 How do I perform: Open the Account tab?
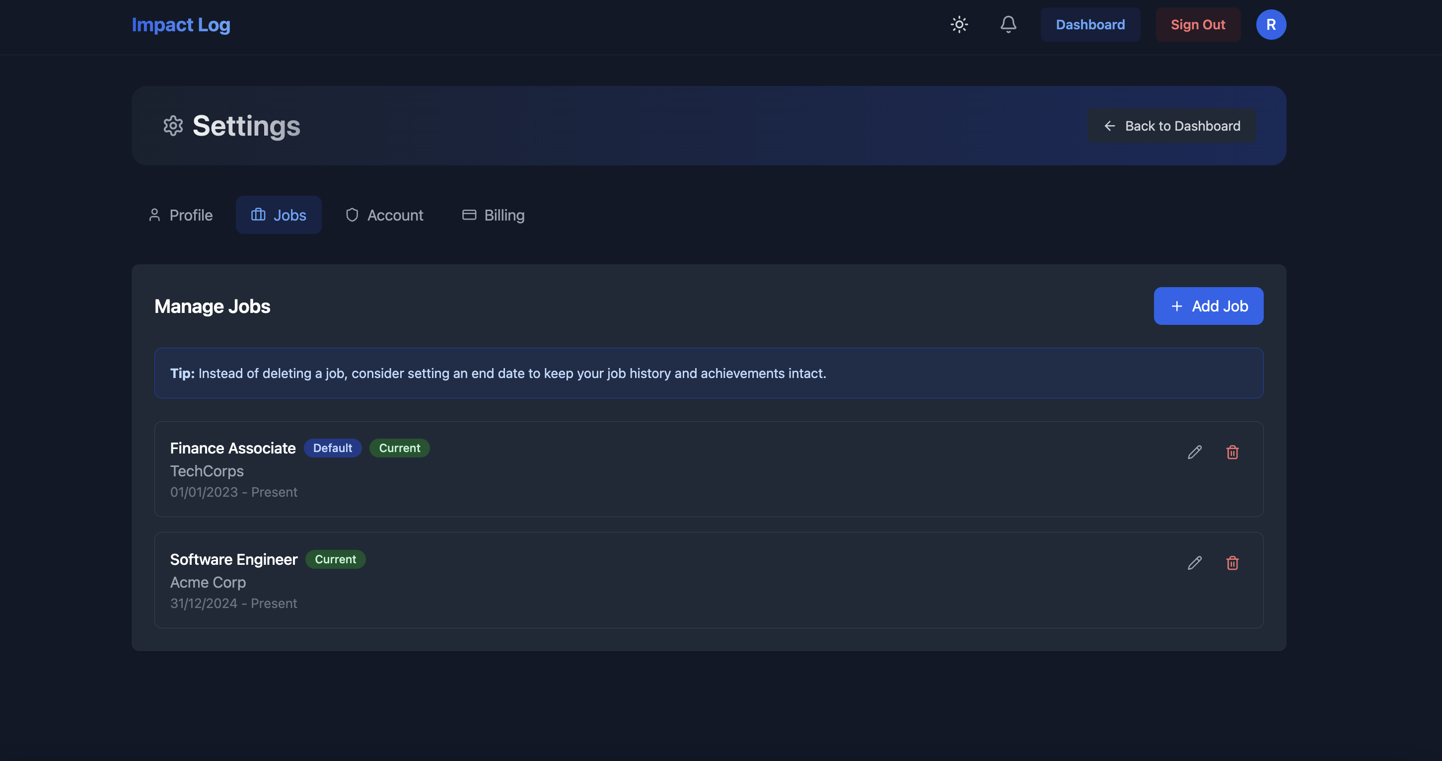coord(384,215)
